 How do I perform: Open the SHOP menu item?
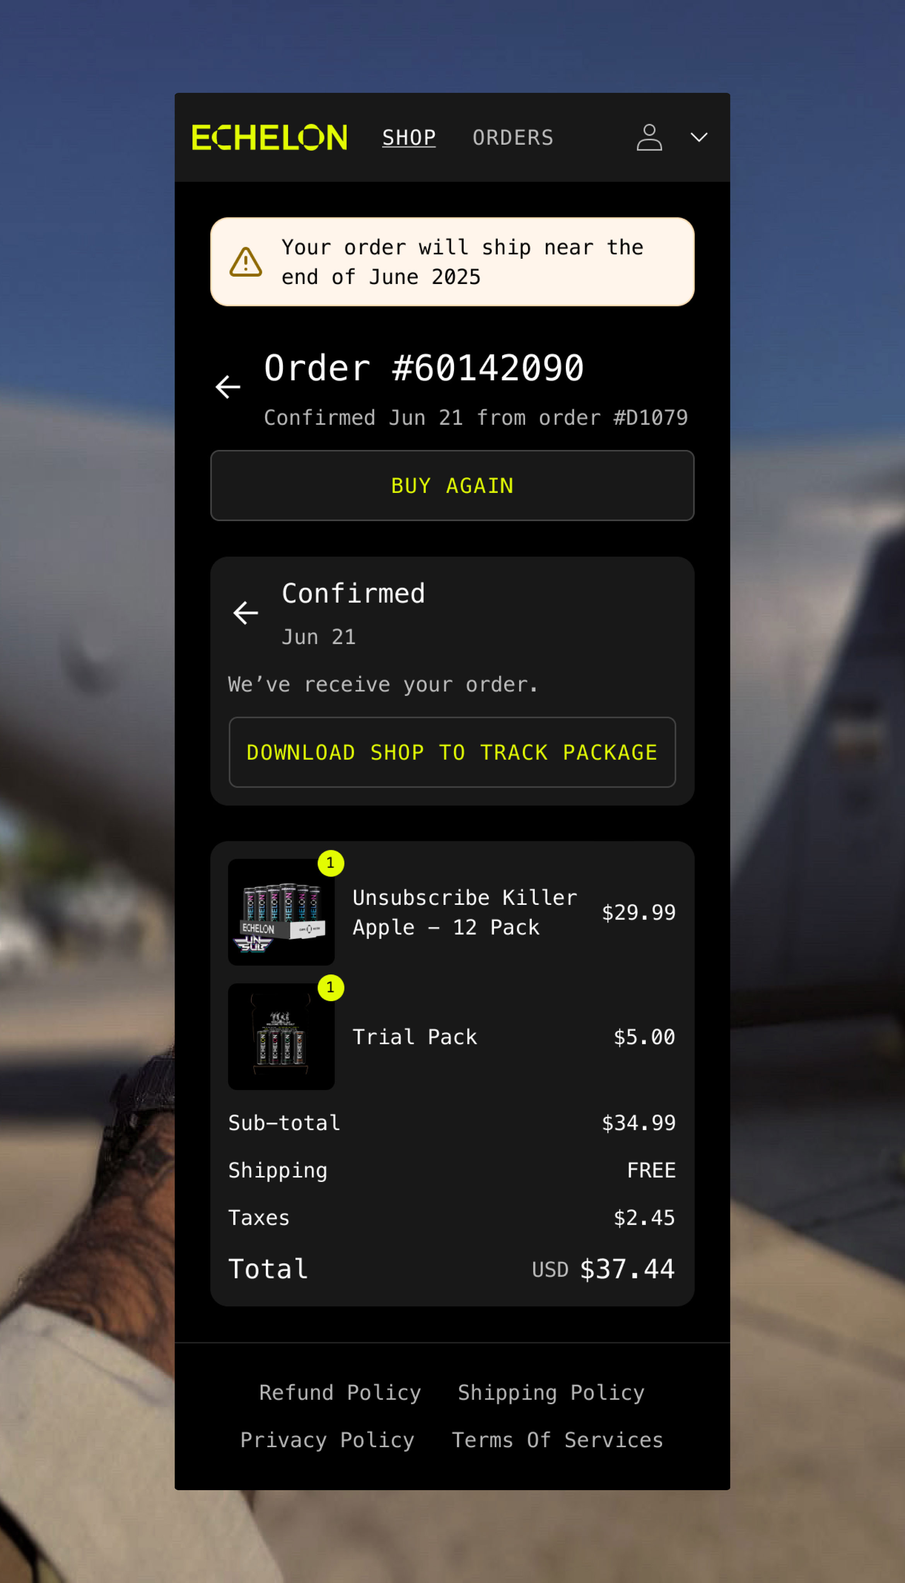click(409, 137)
